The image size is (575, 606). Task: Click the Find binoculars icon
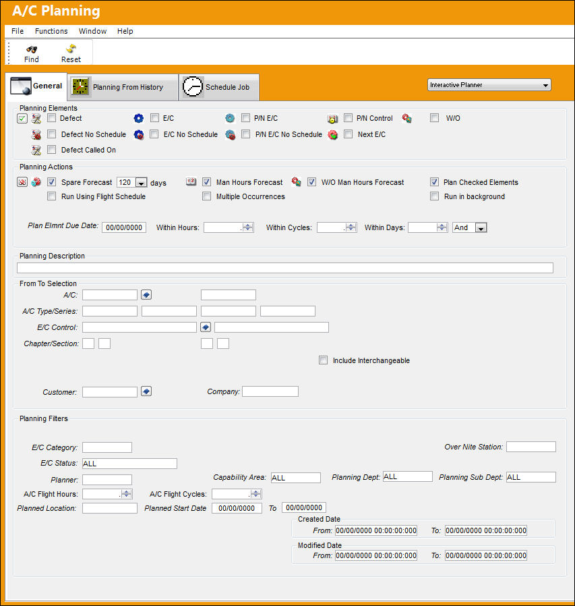(31, 49)
